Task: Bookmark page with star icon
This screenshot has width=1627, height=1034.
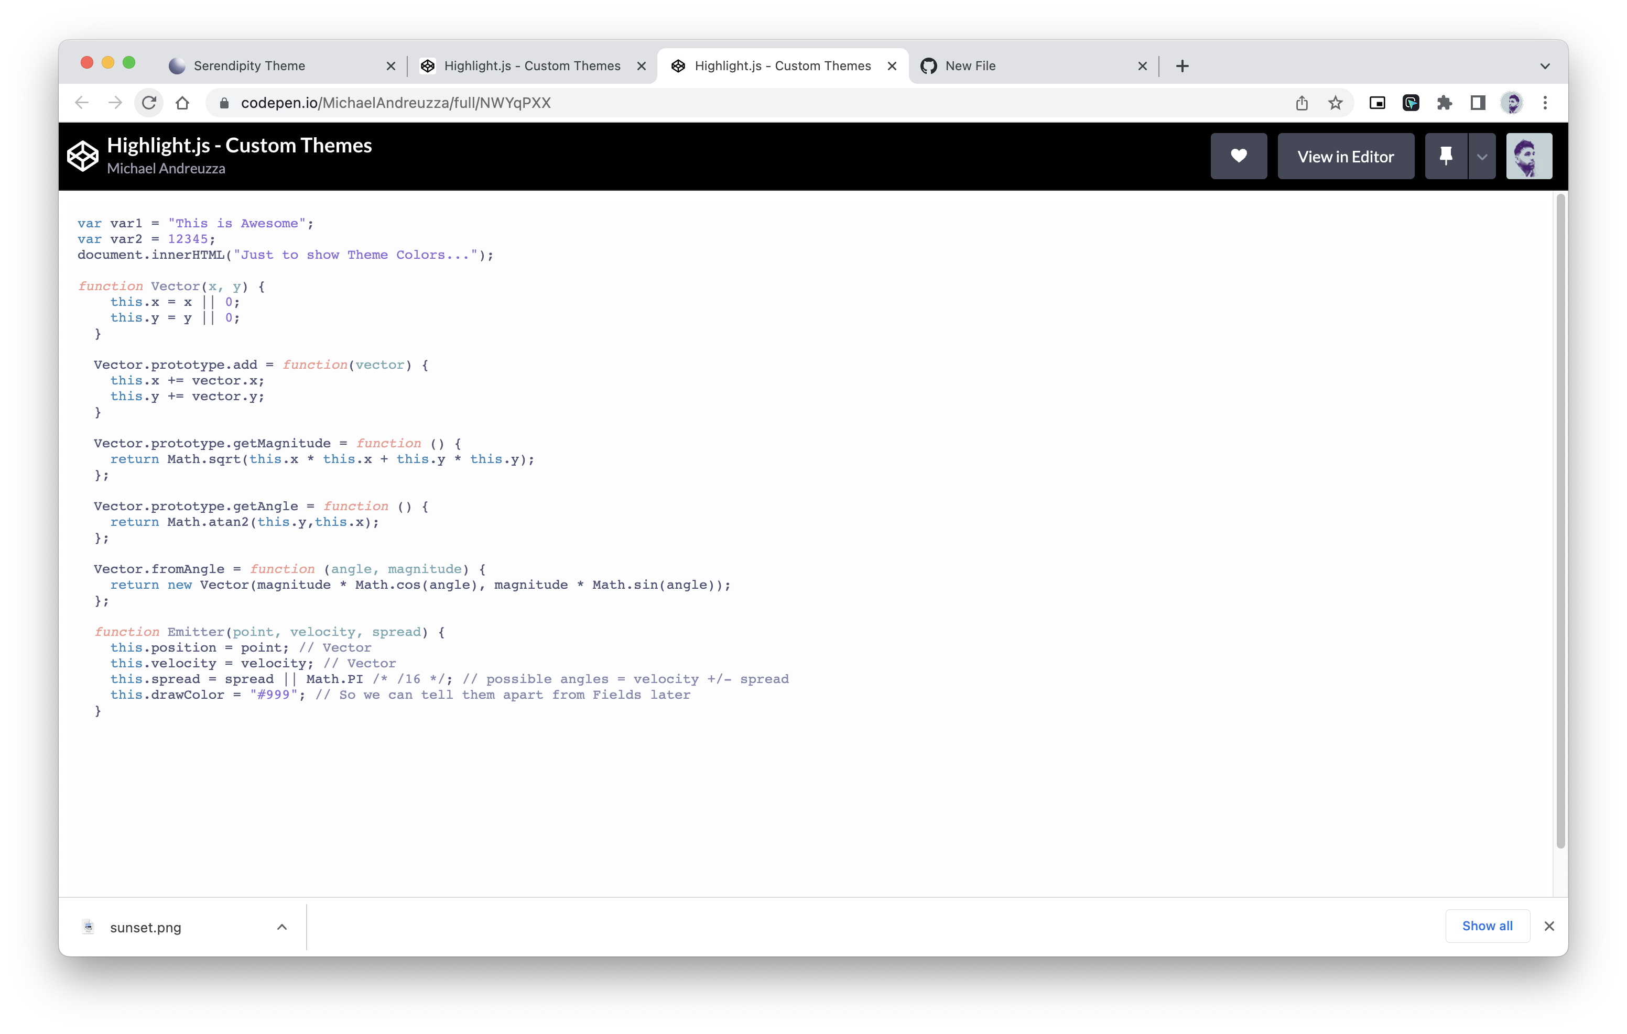Action: 1335,103
